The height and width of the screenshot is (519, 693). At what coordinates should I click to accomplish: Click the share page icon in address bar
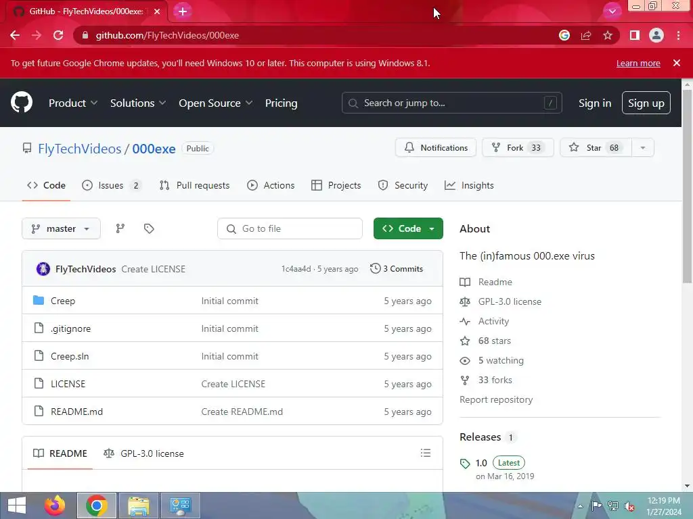click(x=586, y=35)
